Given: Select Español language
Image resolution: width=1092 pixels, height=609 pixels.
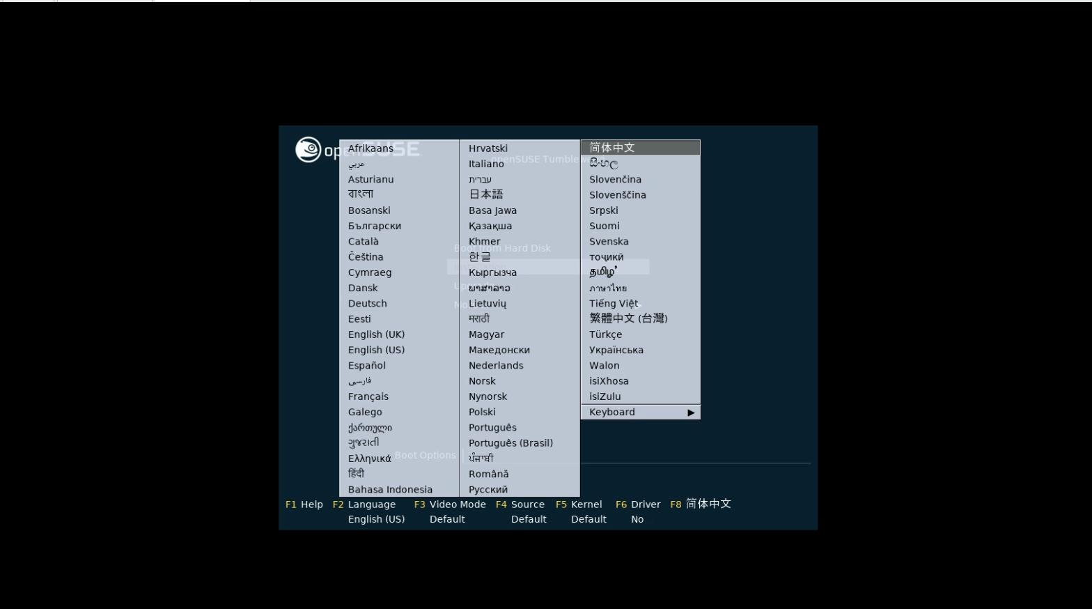Looking at the screenshot, I should (x=367, y=365).
